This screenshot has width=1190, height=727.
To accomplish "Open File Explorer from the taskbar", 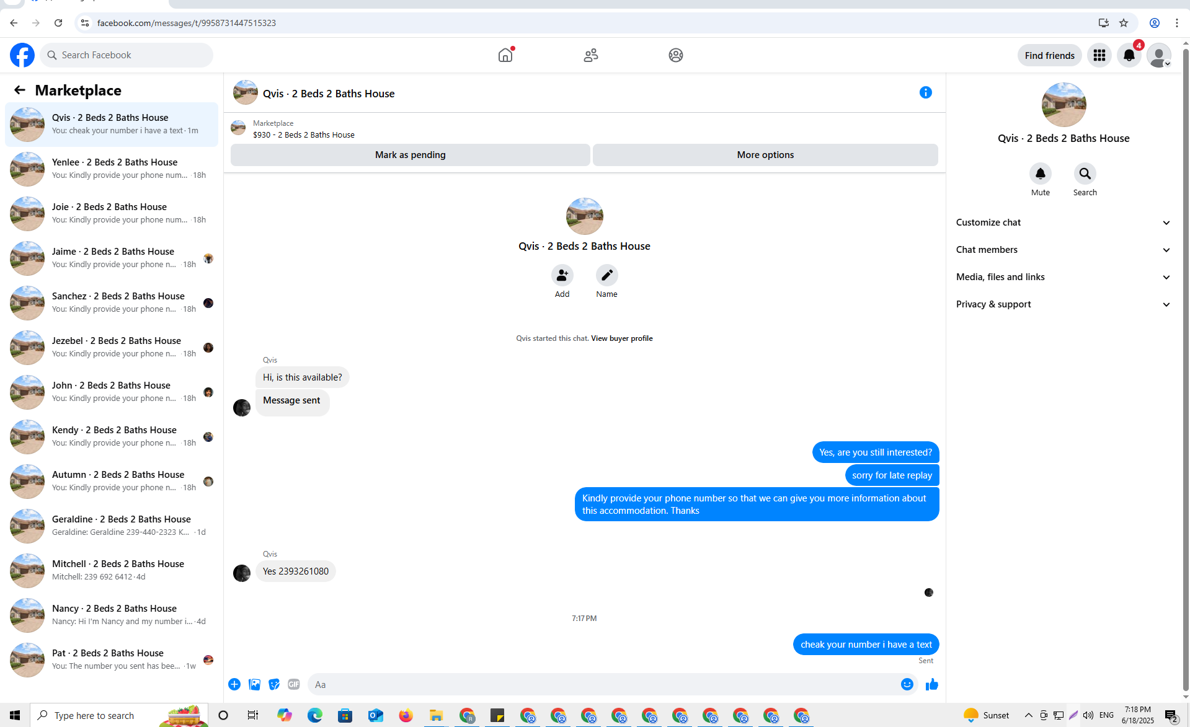I will (x=437, y=715).
